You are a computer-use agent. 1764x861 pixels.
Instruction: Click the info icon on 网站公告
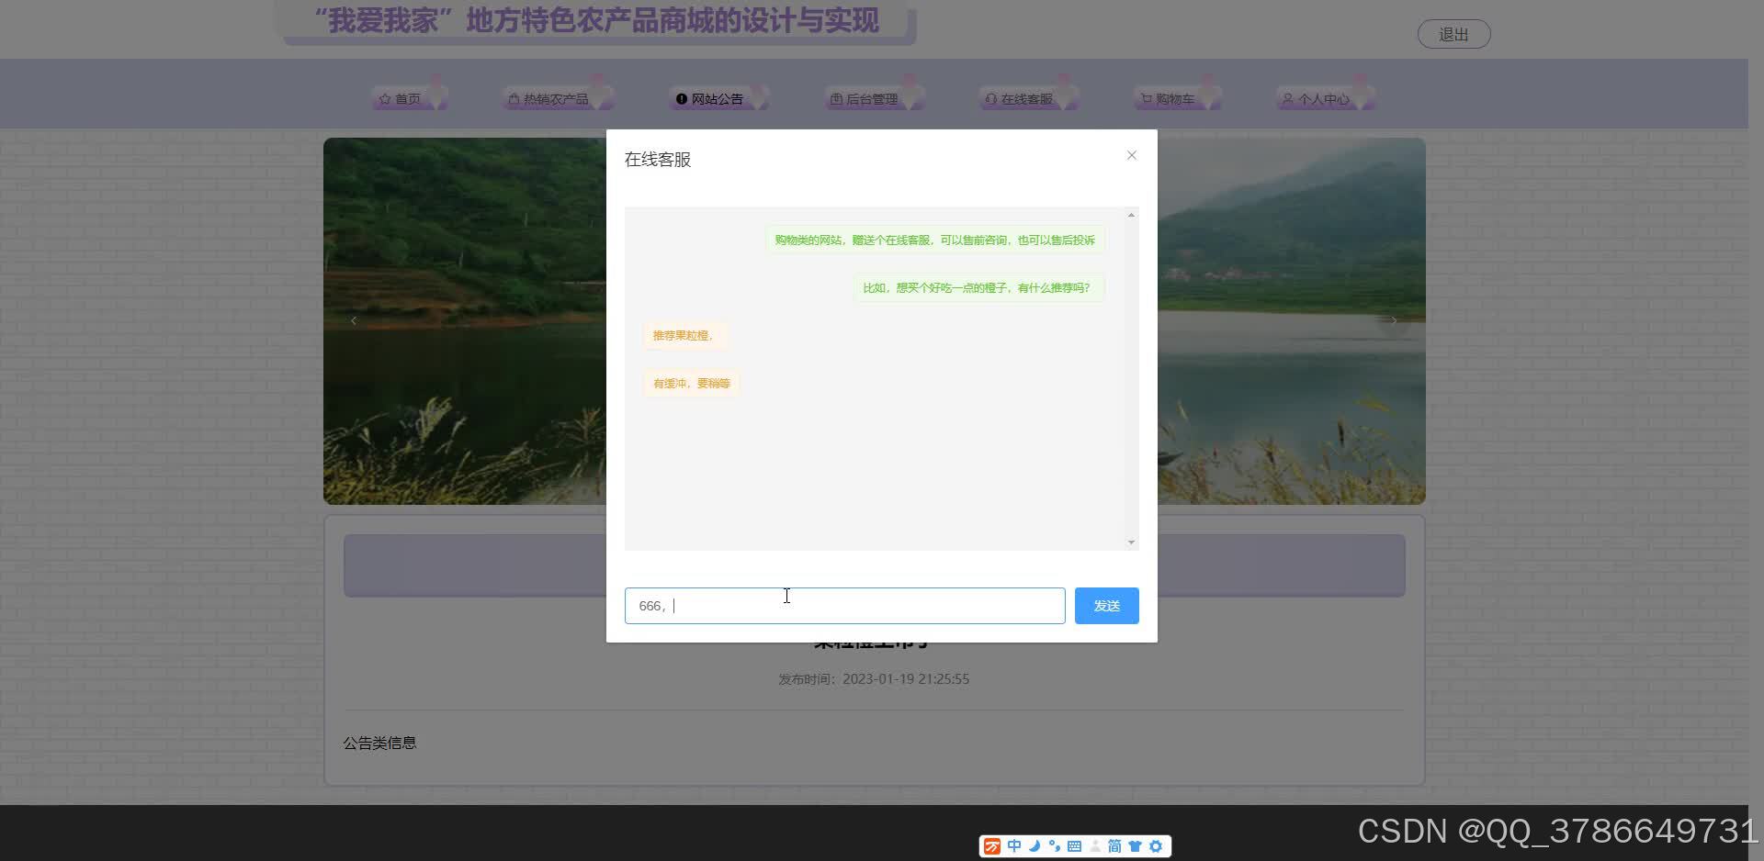point(681,98)
